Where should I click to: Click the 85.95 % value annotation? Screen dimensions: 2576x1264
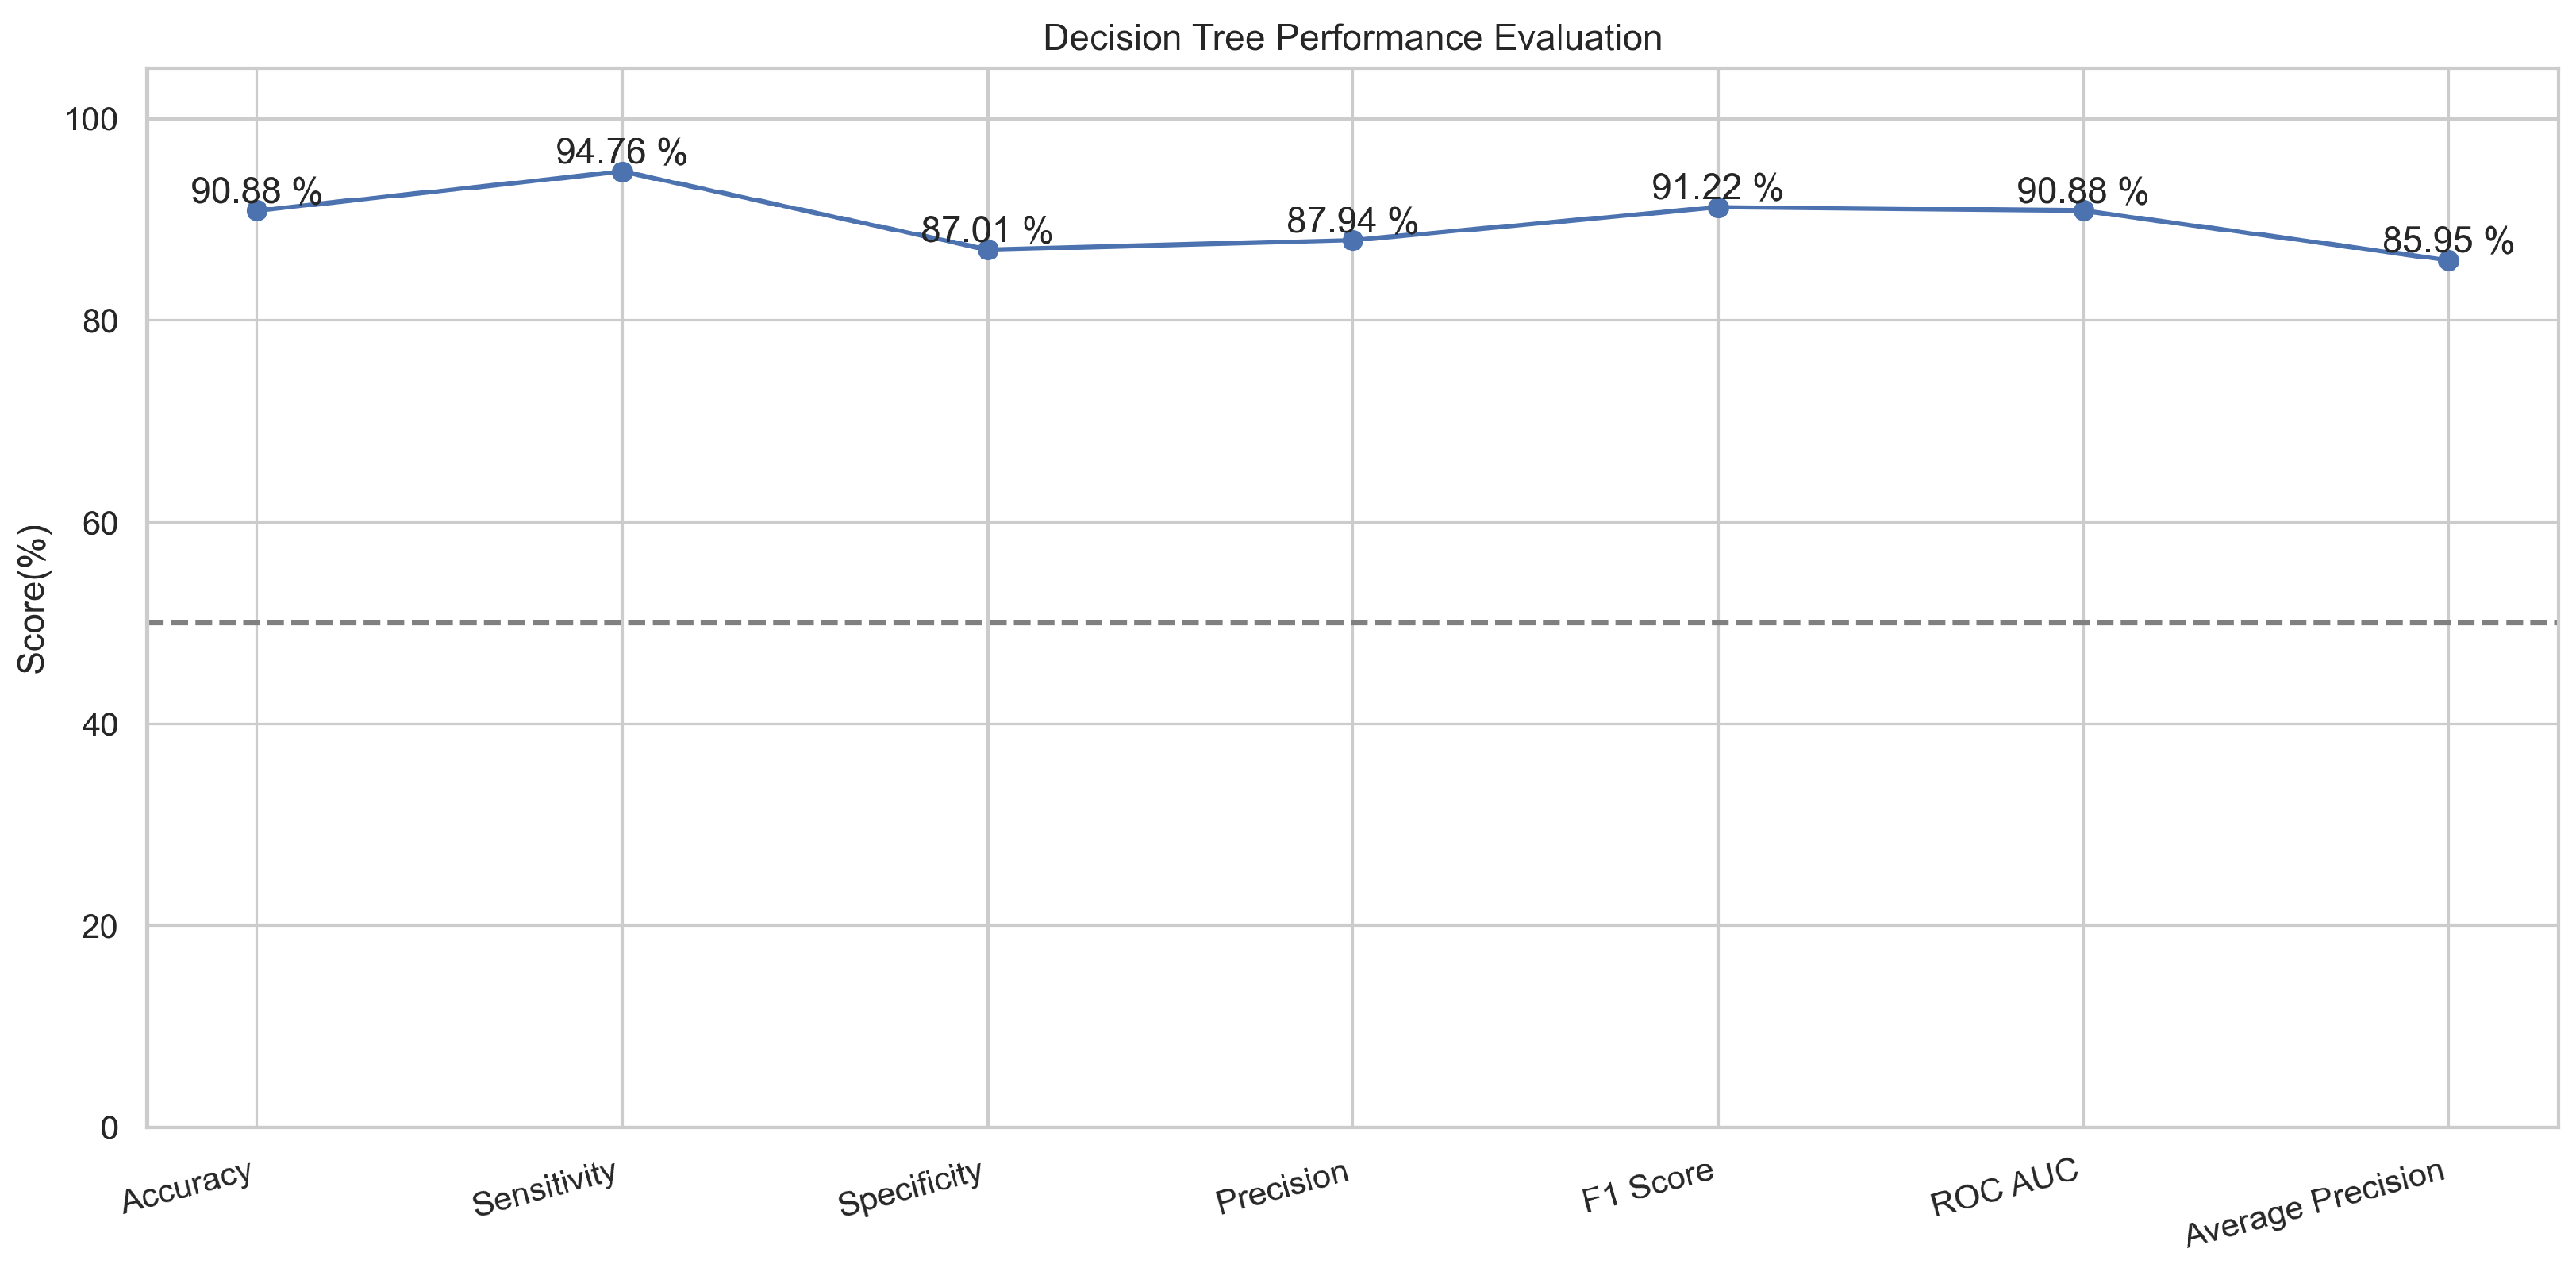point(2447,240)
